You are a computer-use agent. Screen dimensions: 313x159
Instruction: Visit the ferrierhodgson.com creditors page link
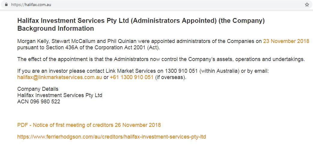coord(111,137)
